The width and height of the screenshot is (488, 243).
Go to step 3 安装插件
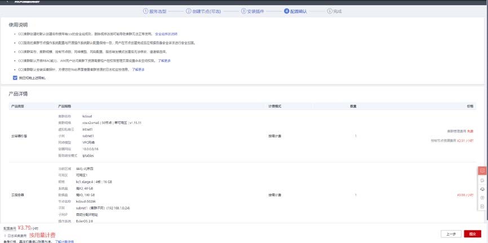252,11
